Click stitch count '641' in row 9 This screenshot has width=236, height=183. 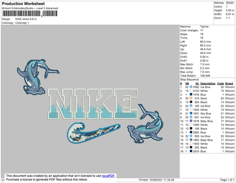(197, 117)
